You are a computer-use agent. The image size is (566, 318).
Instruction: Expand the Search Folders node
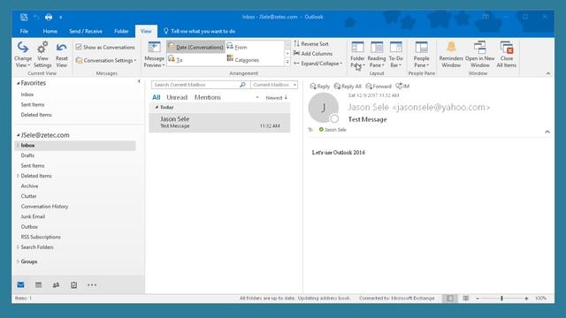pyautogui.click(x=18, y=247)
